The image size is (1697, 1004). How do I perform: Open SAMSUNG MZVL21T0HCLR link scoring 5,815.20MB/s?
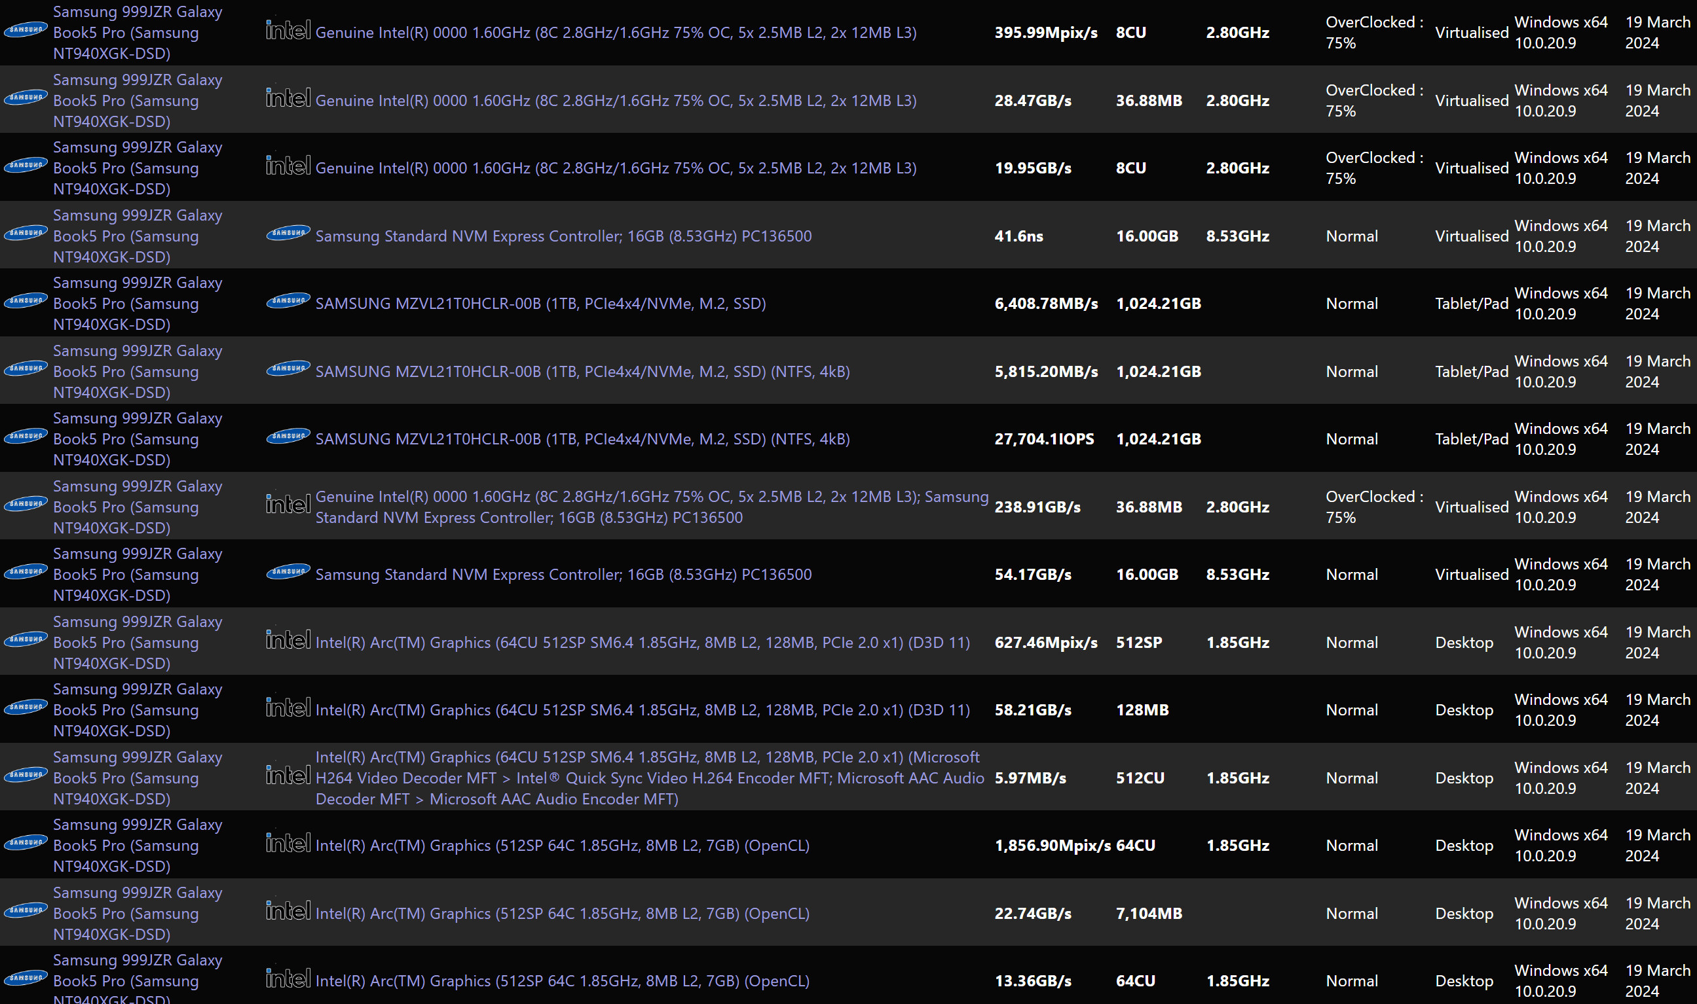coord(582,371)
